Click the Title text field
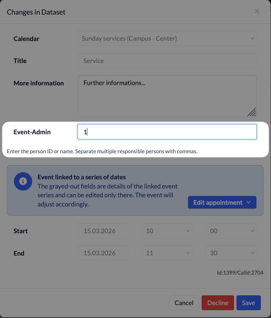 click(167, 61)
